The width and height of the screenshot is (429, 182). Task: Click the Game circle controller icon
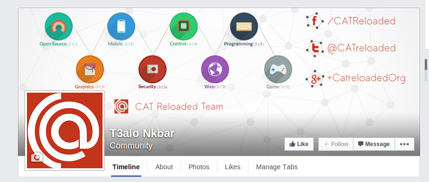click(x=278, y=69)
